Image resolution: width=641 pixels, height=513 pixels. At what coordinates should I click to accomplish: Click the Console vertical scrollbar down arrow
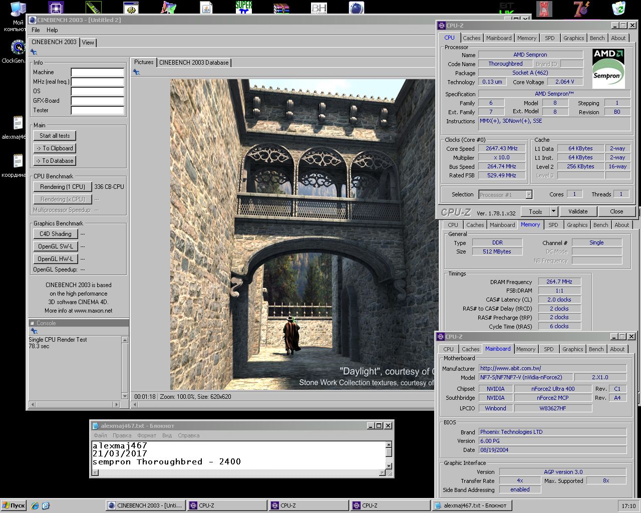pos(125,396)
